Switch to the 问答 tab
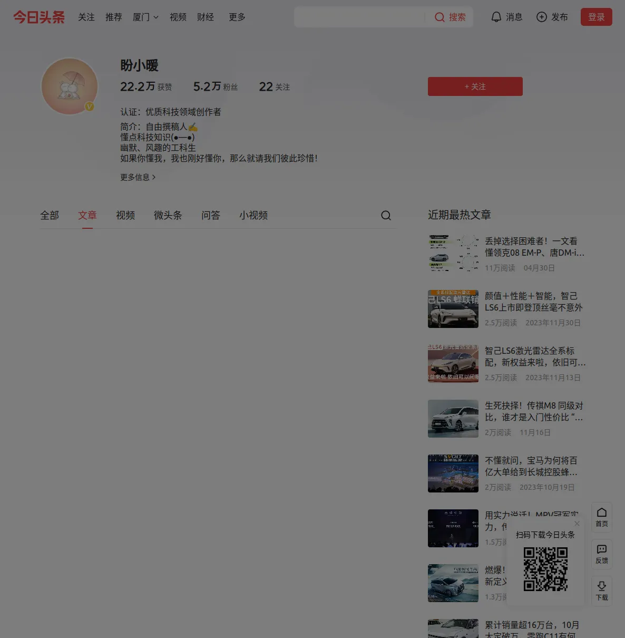Screen dimensions: 625x638 pos(211,215)
